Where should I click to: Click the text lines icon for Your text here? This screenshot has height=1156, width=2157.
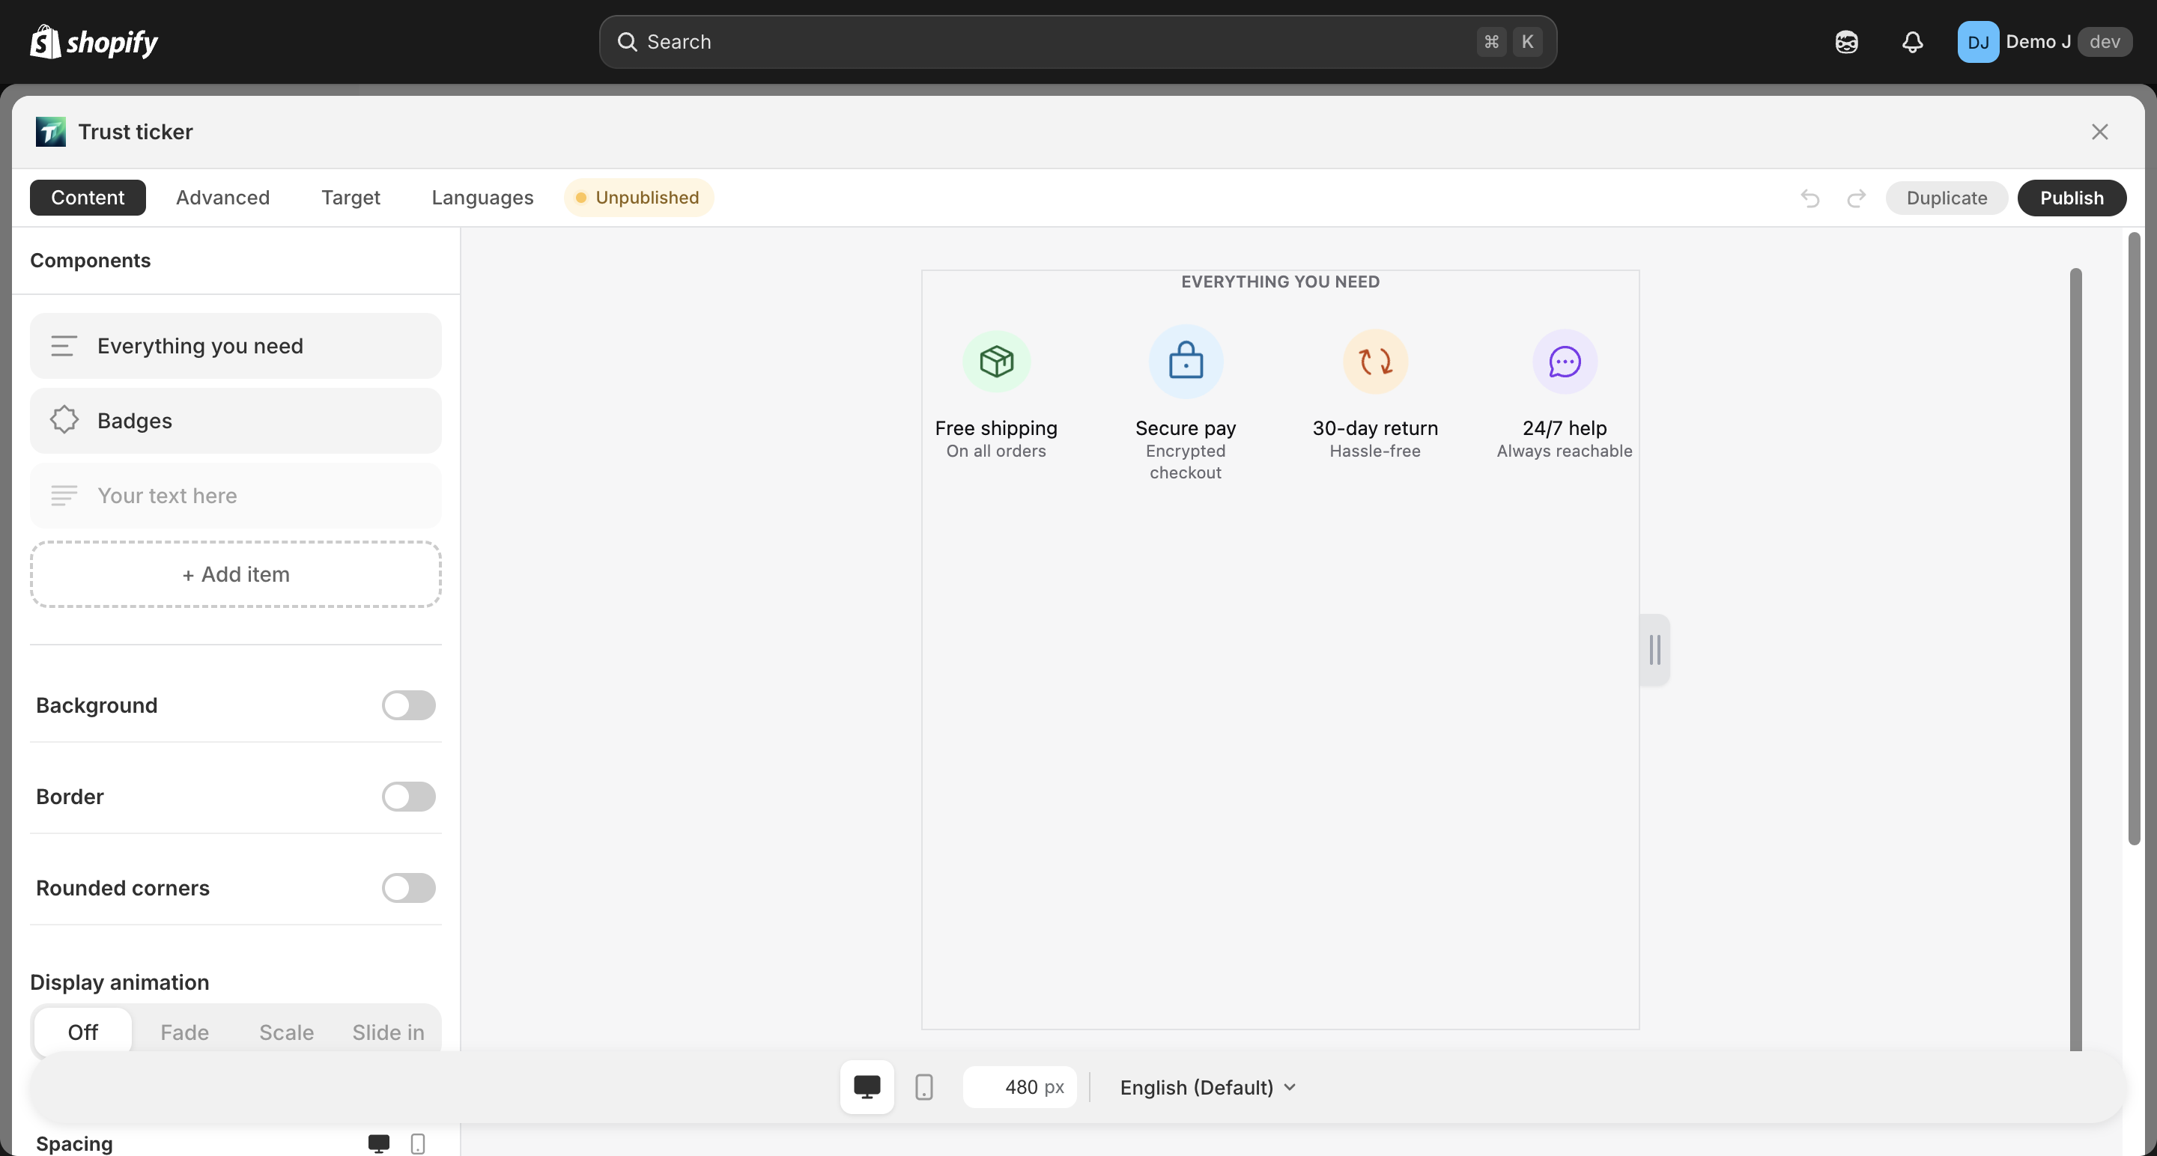click(x=64, y=496)
